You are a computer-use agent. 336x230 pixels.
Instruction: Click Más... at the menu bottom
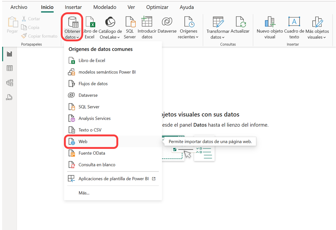(113, 193)
